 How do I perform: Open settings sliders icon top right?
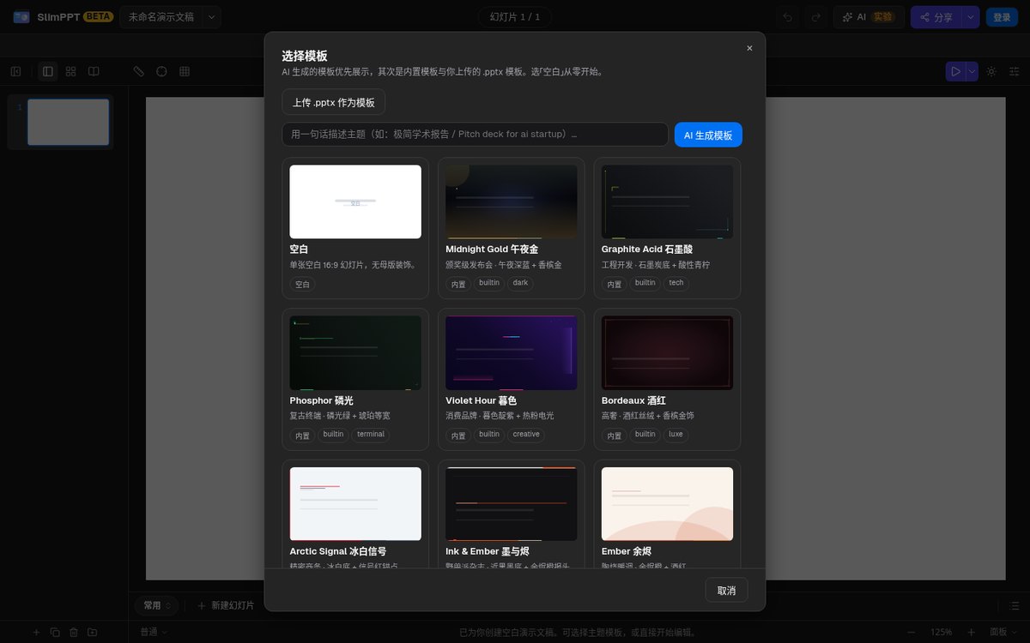(1014, 71)
